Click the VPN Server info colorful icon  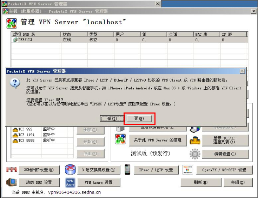point(120,139)
